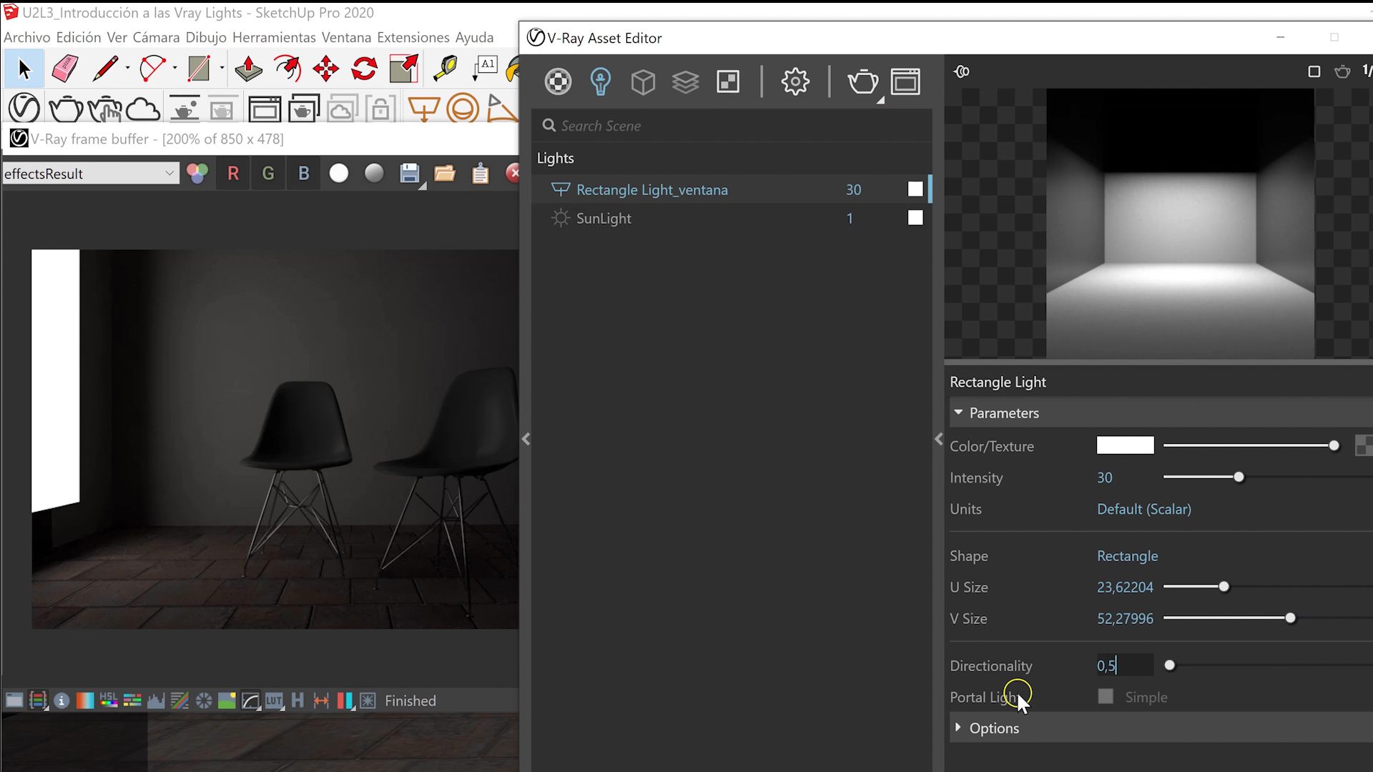Open the Lights tab in Asset Editor
The height and width of the screenshot is (772, 1373).
pos(600,81)
